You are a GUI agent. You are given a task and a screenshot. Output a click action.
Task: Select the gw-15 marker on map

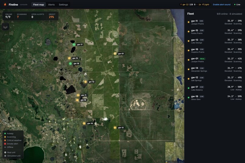click(x=69, y=58)
